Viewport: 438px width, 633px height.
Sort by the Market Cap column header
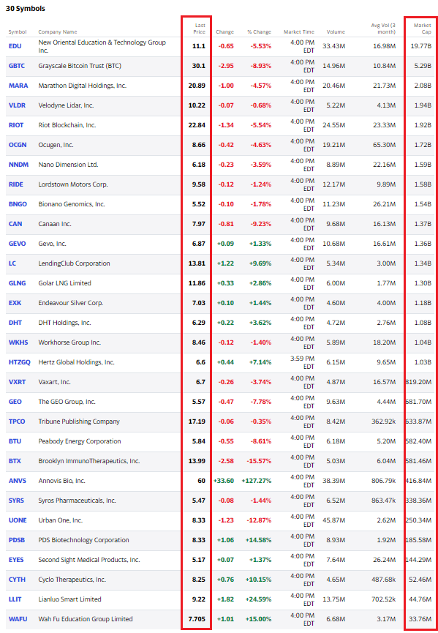[423, 29]
